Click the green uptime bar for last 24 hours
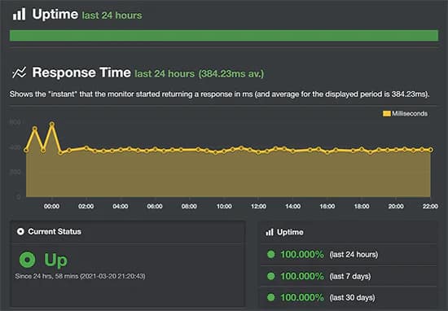The height and width of the screenshot is (311, 448). 224,35
